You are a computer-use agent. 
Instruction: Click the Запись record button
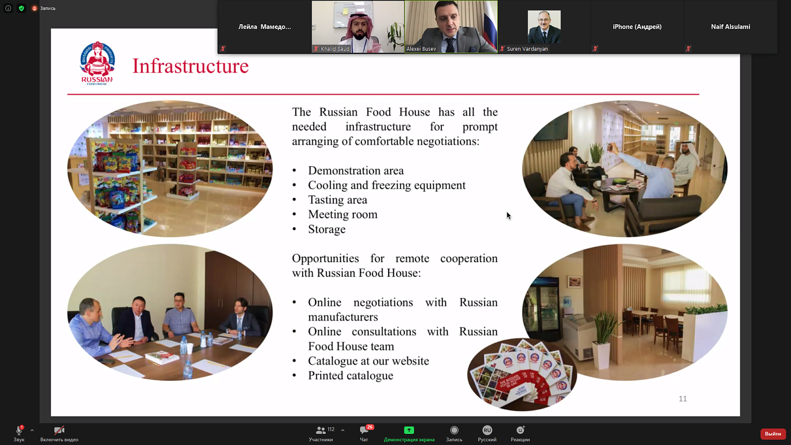tap(454, 433)
